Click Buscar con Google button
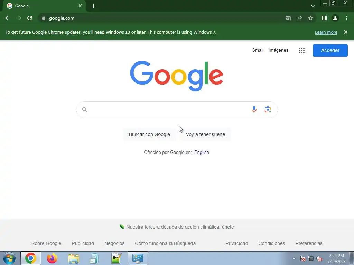The image size is (354, 265). click(149, 134)
